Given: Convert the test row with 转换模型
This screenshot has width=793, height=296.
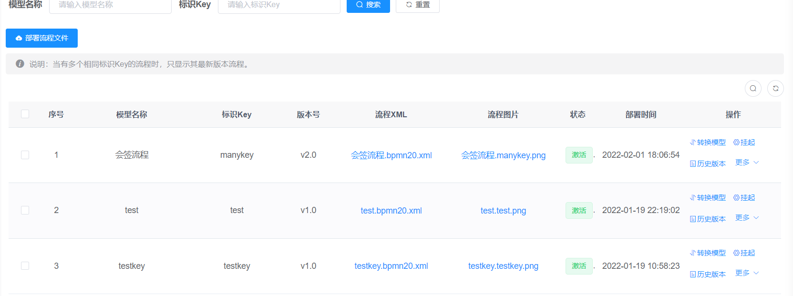Looking at the screenshot, I should 708,198.
